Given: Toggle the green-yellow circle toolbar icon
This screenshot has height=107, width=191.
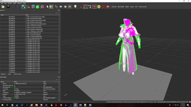Looking at the screenshot, I should 99,7.
